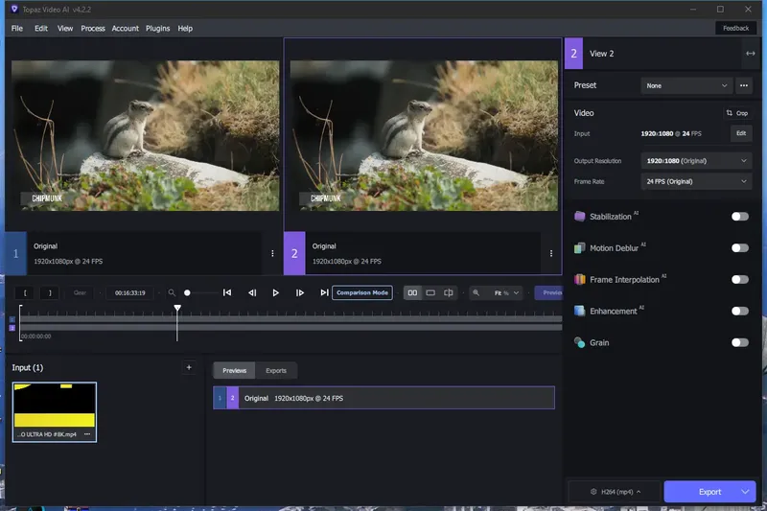Toggle Frame Interpolation on

coord(739,280)
